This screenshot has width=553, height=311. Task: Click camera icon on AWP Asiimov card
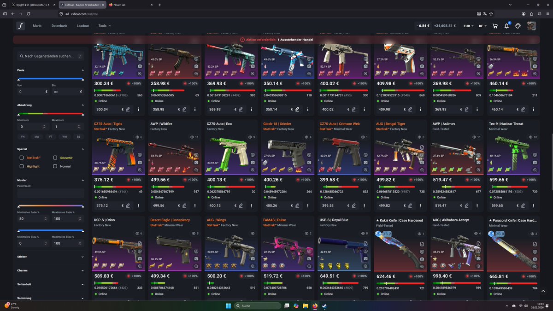pos(478,162)
